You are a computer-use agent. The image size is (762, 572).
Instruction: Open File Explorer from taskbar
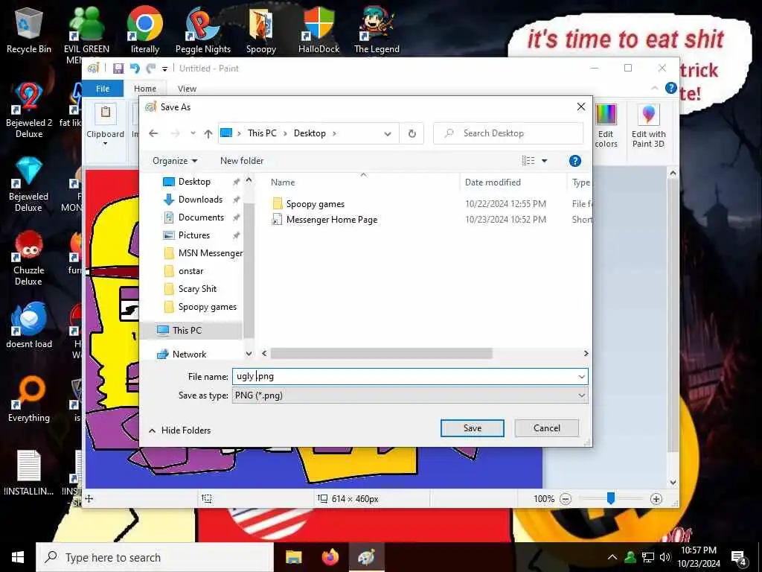(x=293, y=557)
